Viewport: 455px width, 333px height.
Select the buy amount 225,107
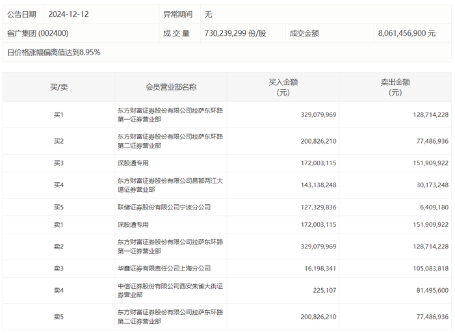324,290
